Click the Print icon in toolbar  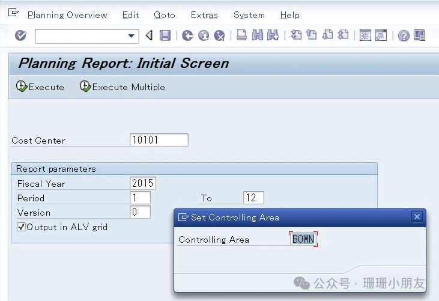click(241, 35)
